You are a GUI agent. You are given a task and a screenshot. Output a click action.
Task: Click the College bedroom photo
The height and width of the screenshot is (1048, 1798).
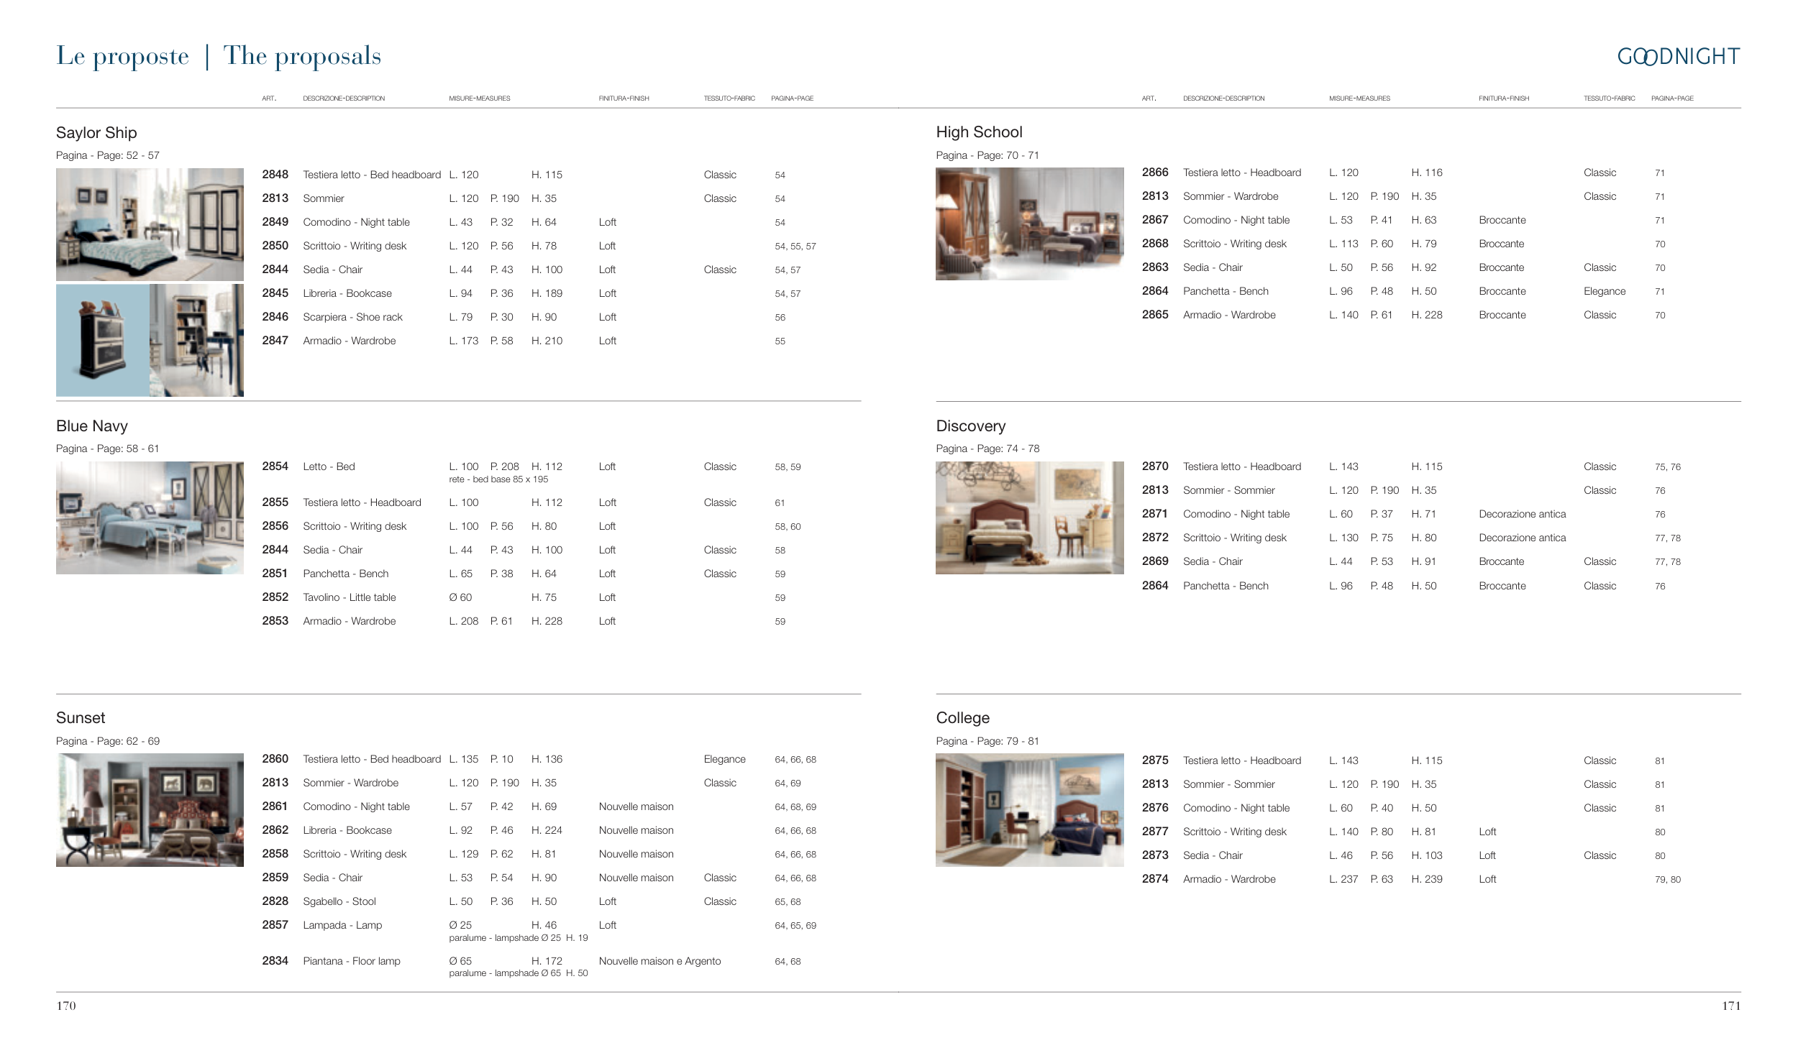coord(1029,810)
